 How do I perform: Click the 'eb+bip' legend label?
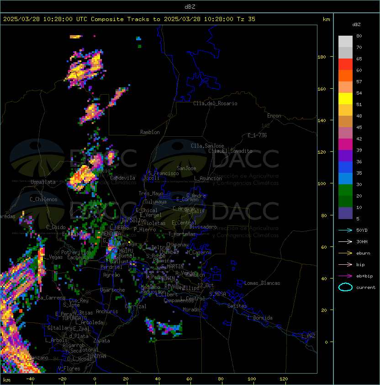point(364,276)
